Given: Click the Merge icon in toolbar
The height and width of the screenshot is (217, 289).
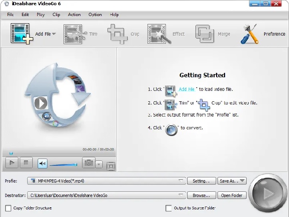Looking at the screenshot, I should tap(205, 34).
